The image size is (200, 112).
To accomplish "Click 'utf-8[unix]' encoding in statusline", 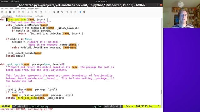I will point(113,106).
